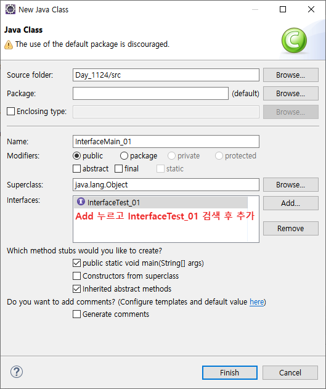Click Add to add an interface
Viewport: 326px width, 389px height.
click(x=290, y=203)
